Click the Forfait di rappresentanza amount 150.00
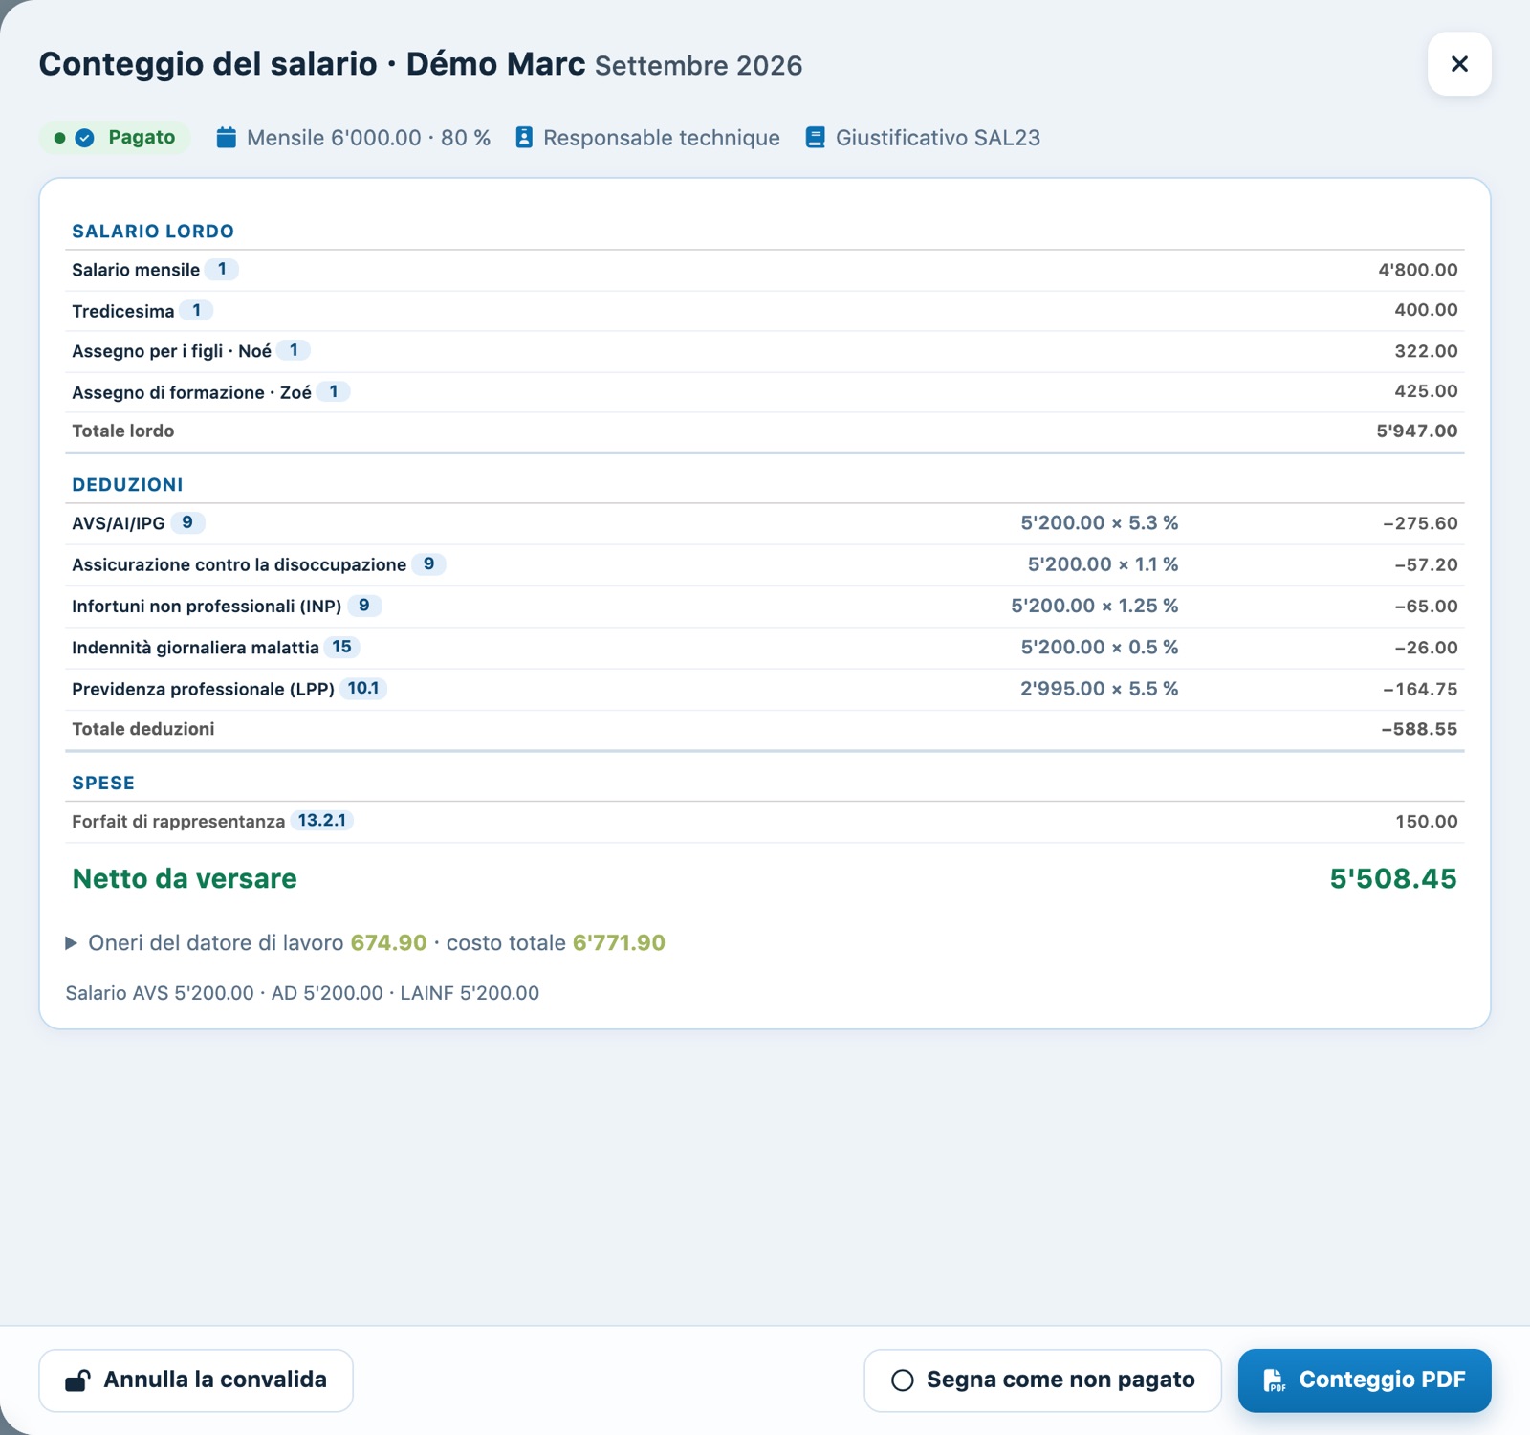 pyautogui.click(x=1427, y=821)
